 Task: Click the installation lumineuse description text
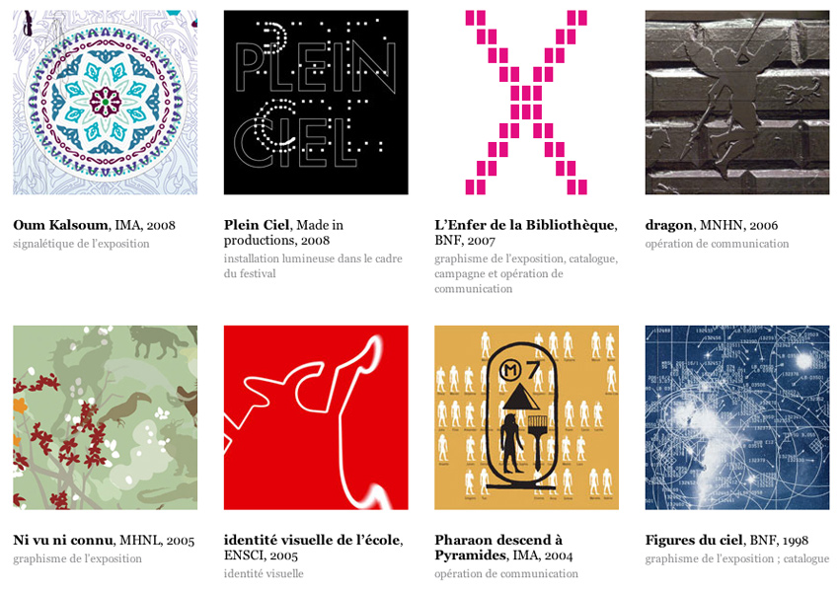click(x=313, y=266)
